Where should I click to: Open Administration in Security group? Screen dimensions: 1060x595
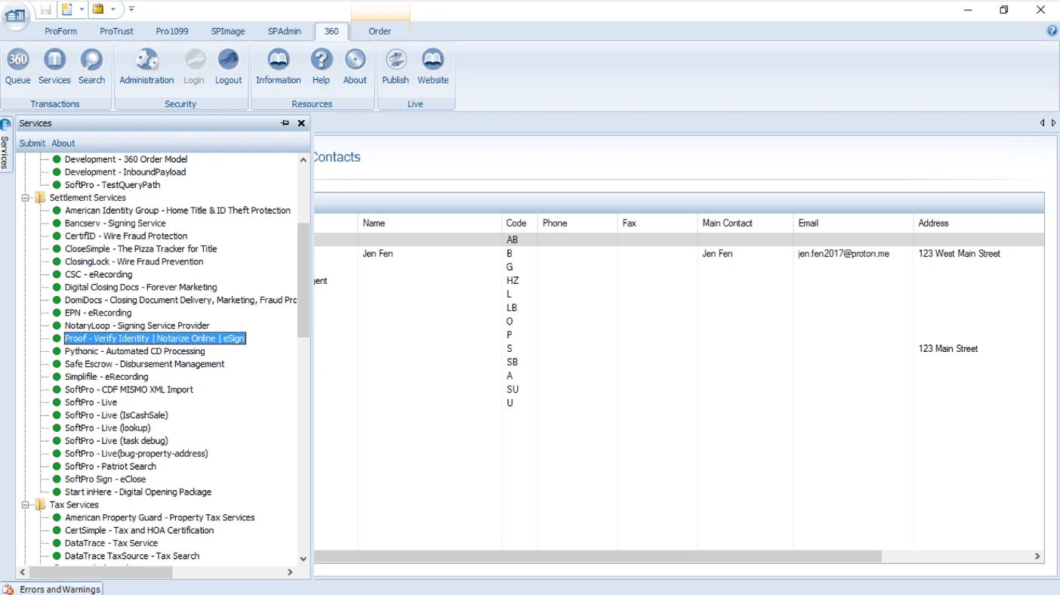(x=146, y=66)
